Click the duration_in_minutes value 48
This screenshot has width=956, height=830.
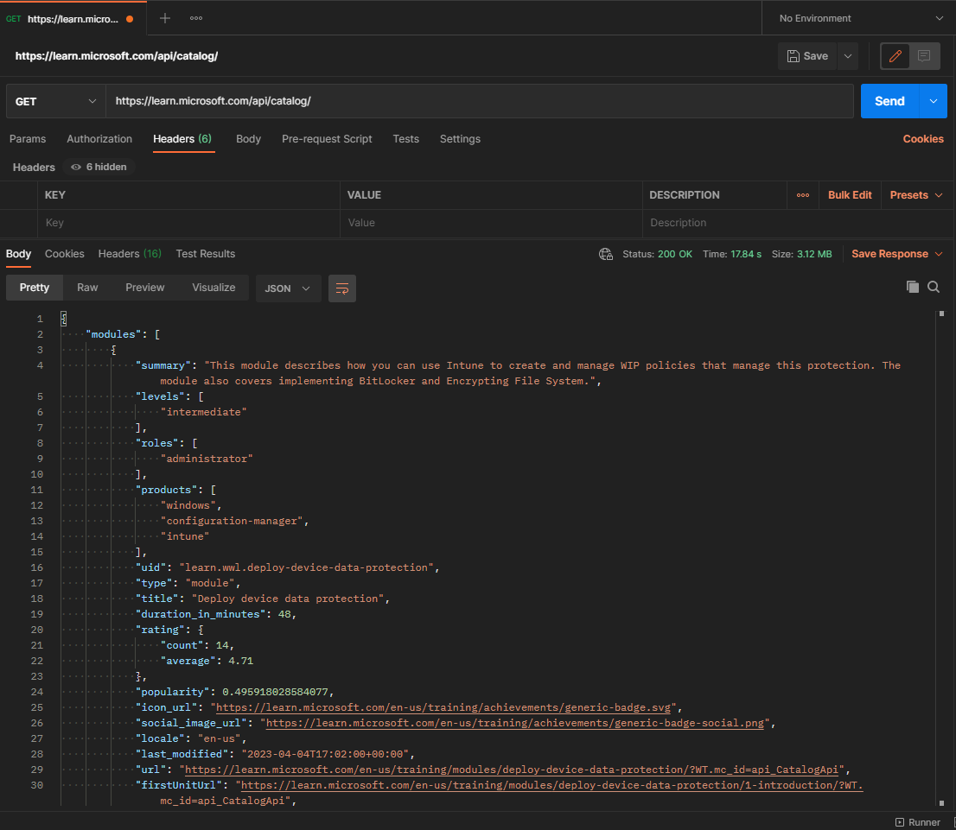click(x=284, y=614)
